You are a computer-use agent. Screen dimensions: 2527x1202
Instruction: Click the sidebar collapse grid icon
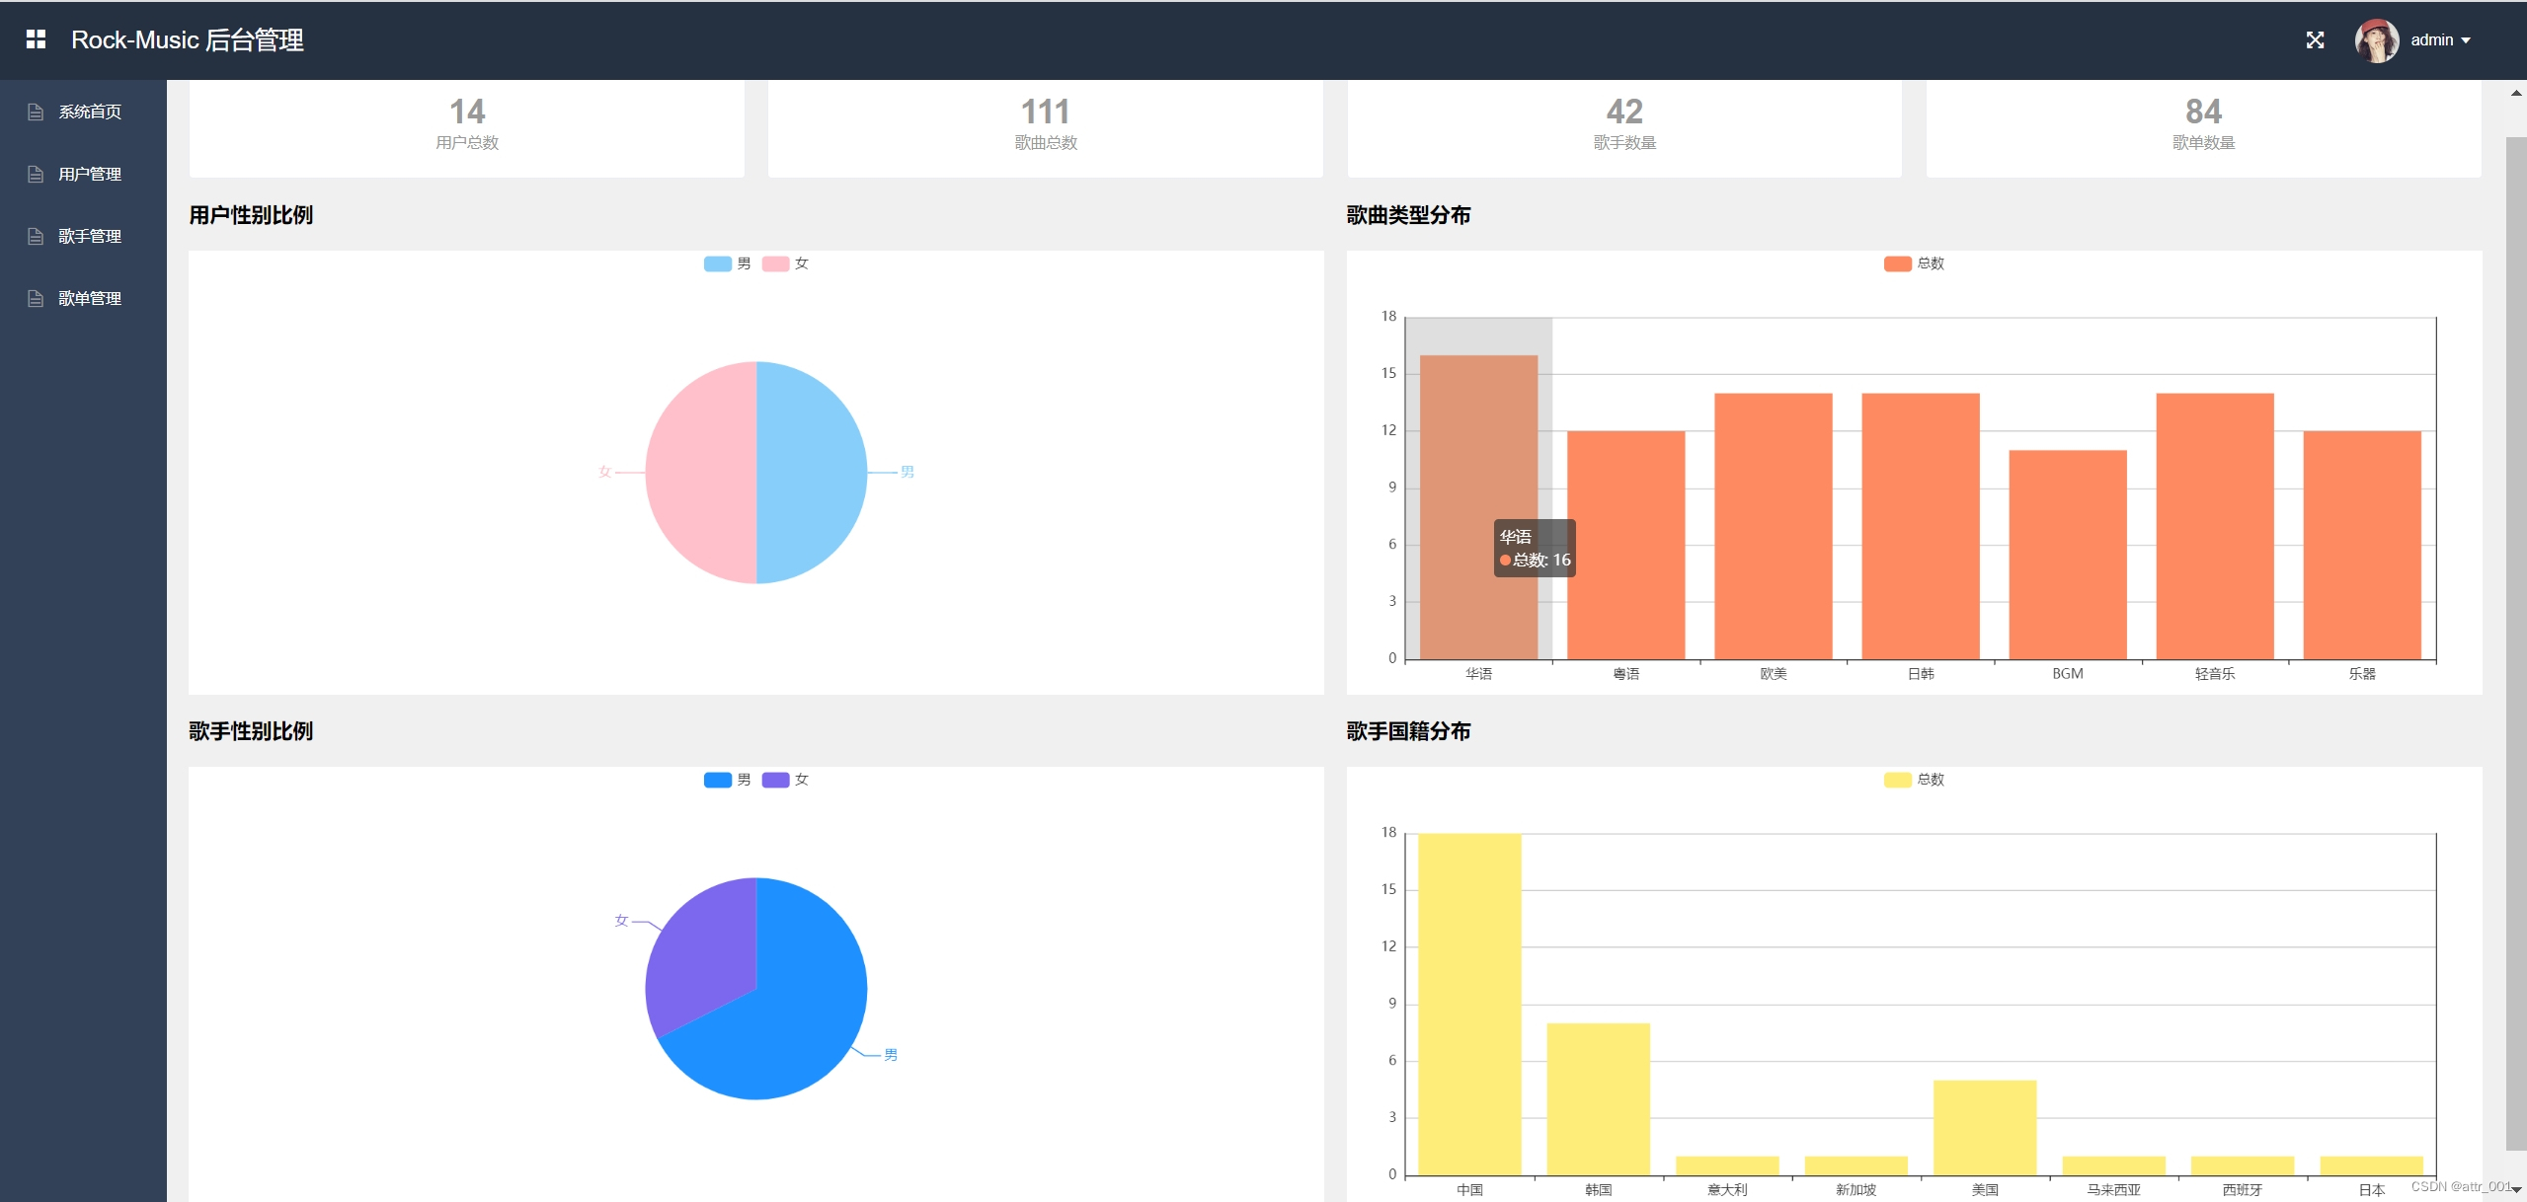point(36,39)
